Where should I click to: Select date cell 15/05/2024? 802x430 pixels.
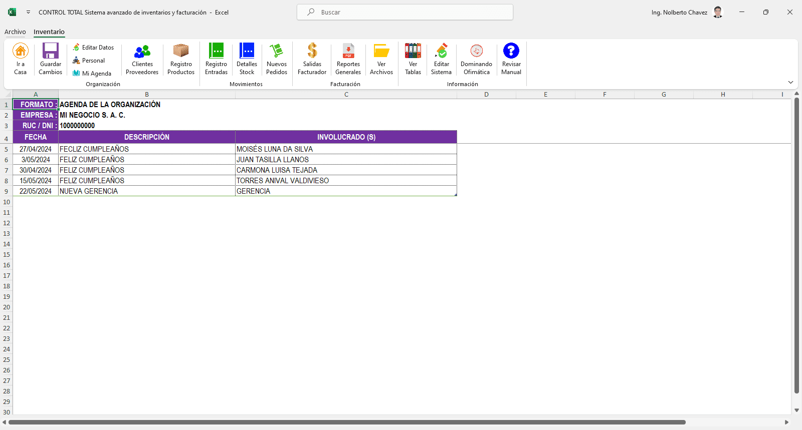36,181
